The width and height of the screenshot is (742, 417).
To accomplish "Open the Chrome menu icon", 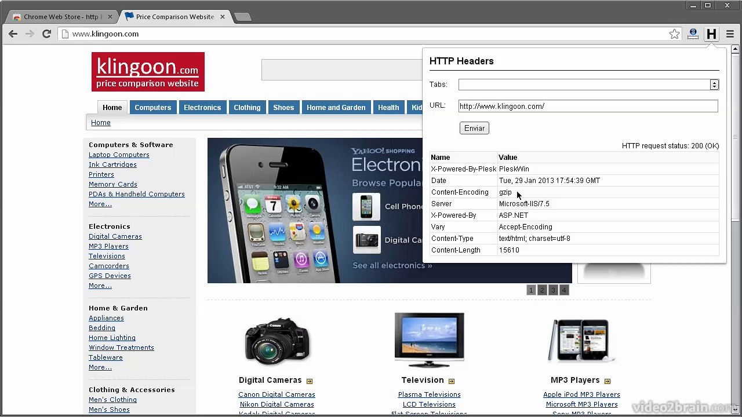I will click(x=730, y=34).
